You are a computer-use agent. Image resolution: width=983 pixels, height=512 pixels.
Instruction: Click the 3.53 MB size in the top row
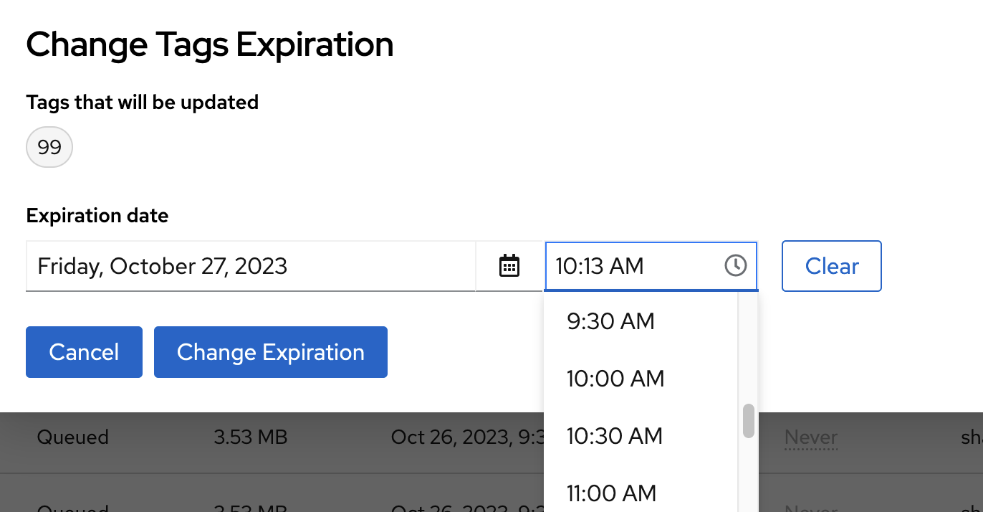point(250,437)
